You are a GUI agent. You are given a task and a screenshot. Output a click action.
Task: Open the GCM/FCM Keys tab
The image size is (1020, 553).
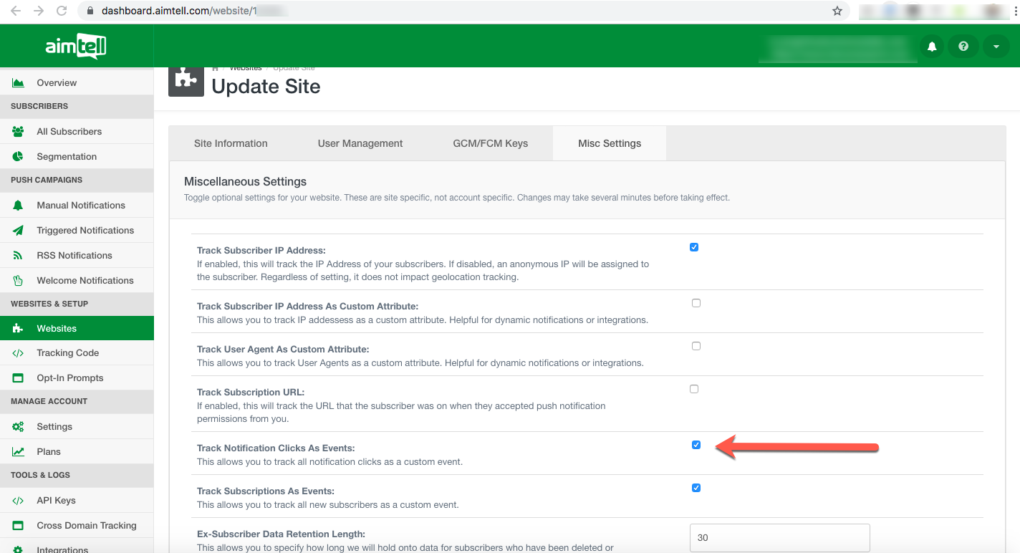coord(490,143)
